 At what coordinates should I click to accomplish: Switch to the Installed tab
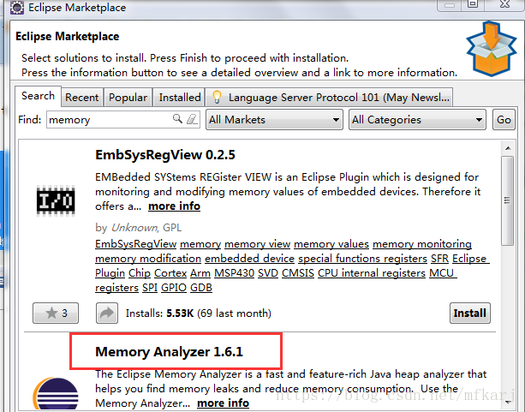click(x=179, y=97)
